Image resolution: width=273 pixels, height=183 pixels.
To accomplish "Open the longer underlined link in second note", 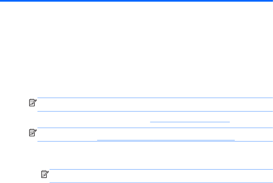I will [166, 140].
